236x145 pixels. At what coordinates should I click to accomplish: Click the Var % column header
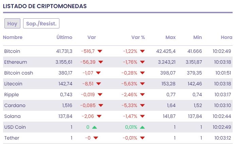point(138,37)
